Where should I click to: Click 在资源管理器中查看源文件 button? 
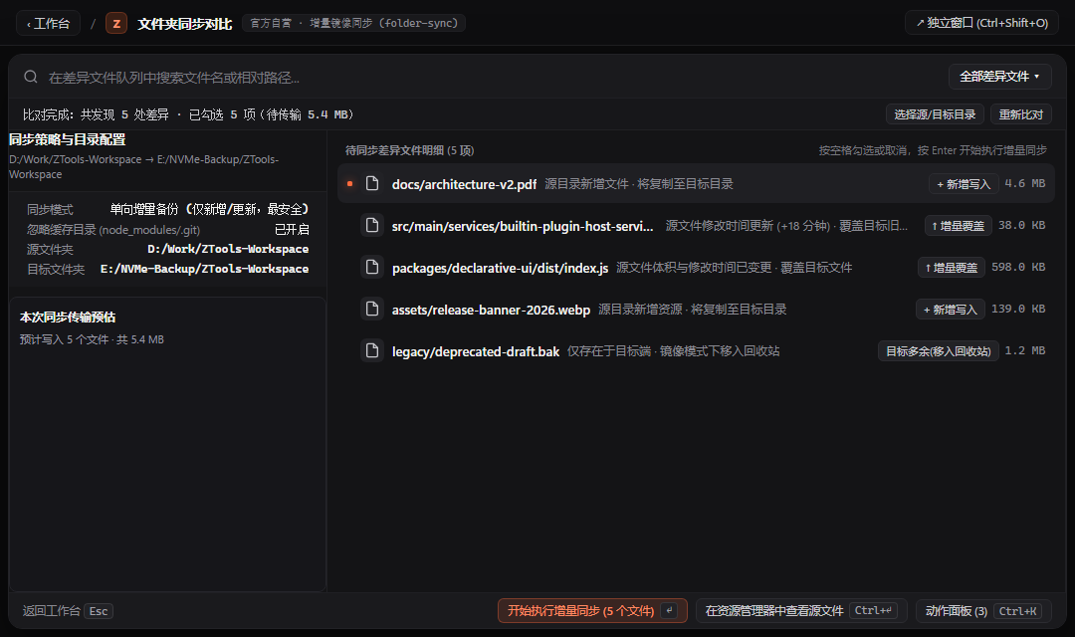click(x=801, y=610)
